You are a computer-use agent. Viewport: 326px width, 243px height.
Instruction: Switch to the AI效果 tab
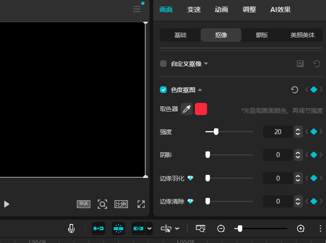click(280, 10)
